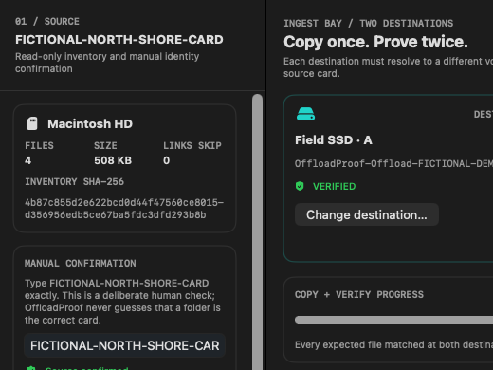
Task: Click the green VERIFIED status label
Action: click(335, 186)
